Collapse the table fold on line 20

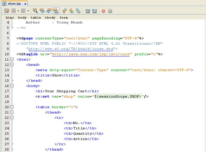(x=12, y=107)
